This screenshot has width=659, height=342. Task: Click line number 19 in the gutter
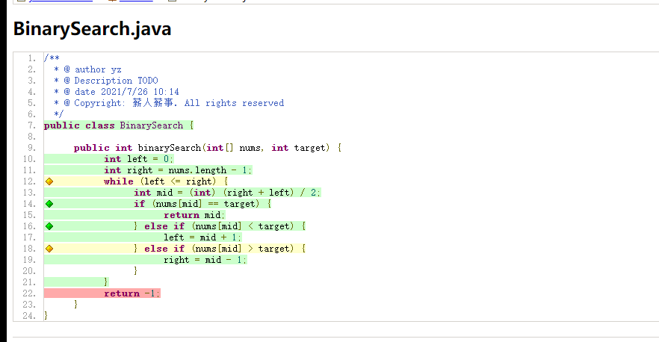click(29, 260)
